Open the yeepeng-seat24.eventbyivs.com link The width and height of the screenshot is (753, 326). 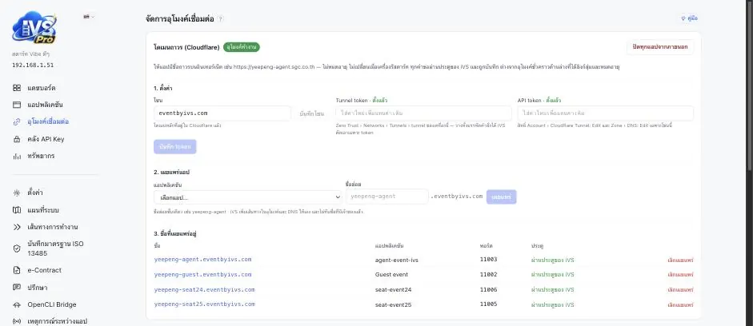coord(205,289)
